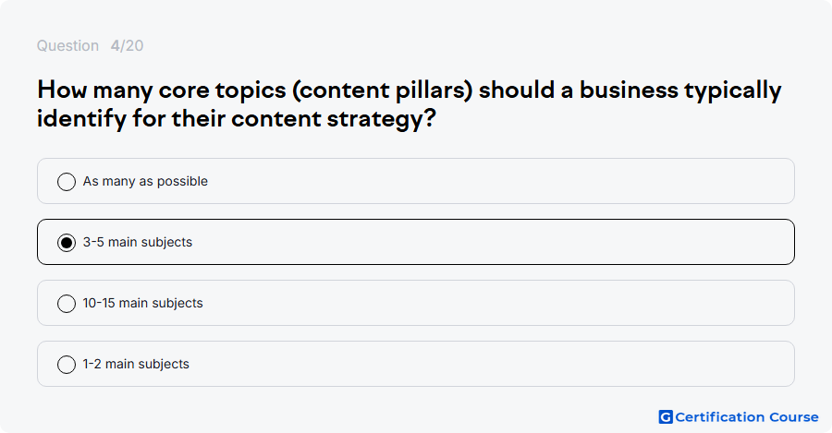This screenshot has height=433, width=832.
Task: Choose the '1-2 main subjects' radio button
Action: [x=67, y=364]
